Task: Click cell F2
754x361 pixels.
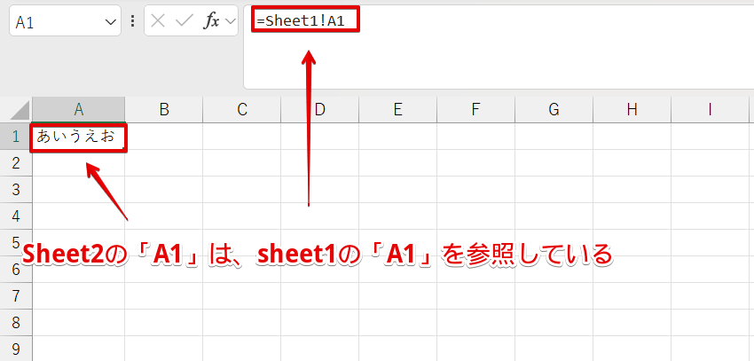Action: coord(475,163)
